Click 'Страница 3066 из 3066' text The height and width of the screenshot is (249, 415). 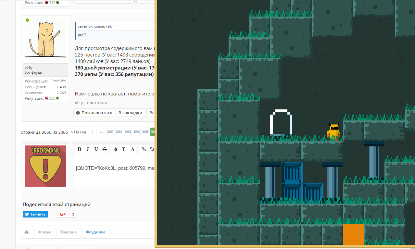pyautogui.click(x=44, y=132)
